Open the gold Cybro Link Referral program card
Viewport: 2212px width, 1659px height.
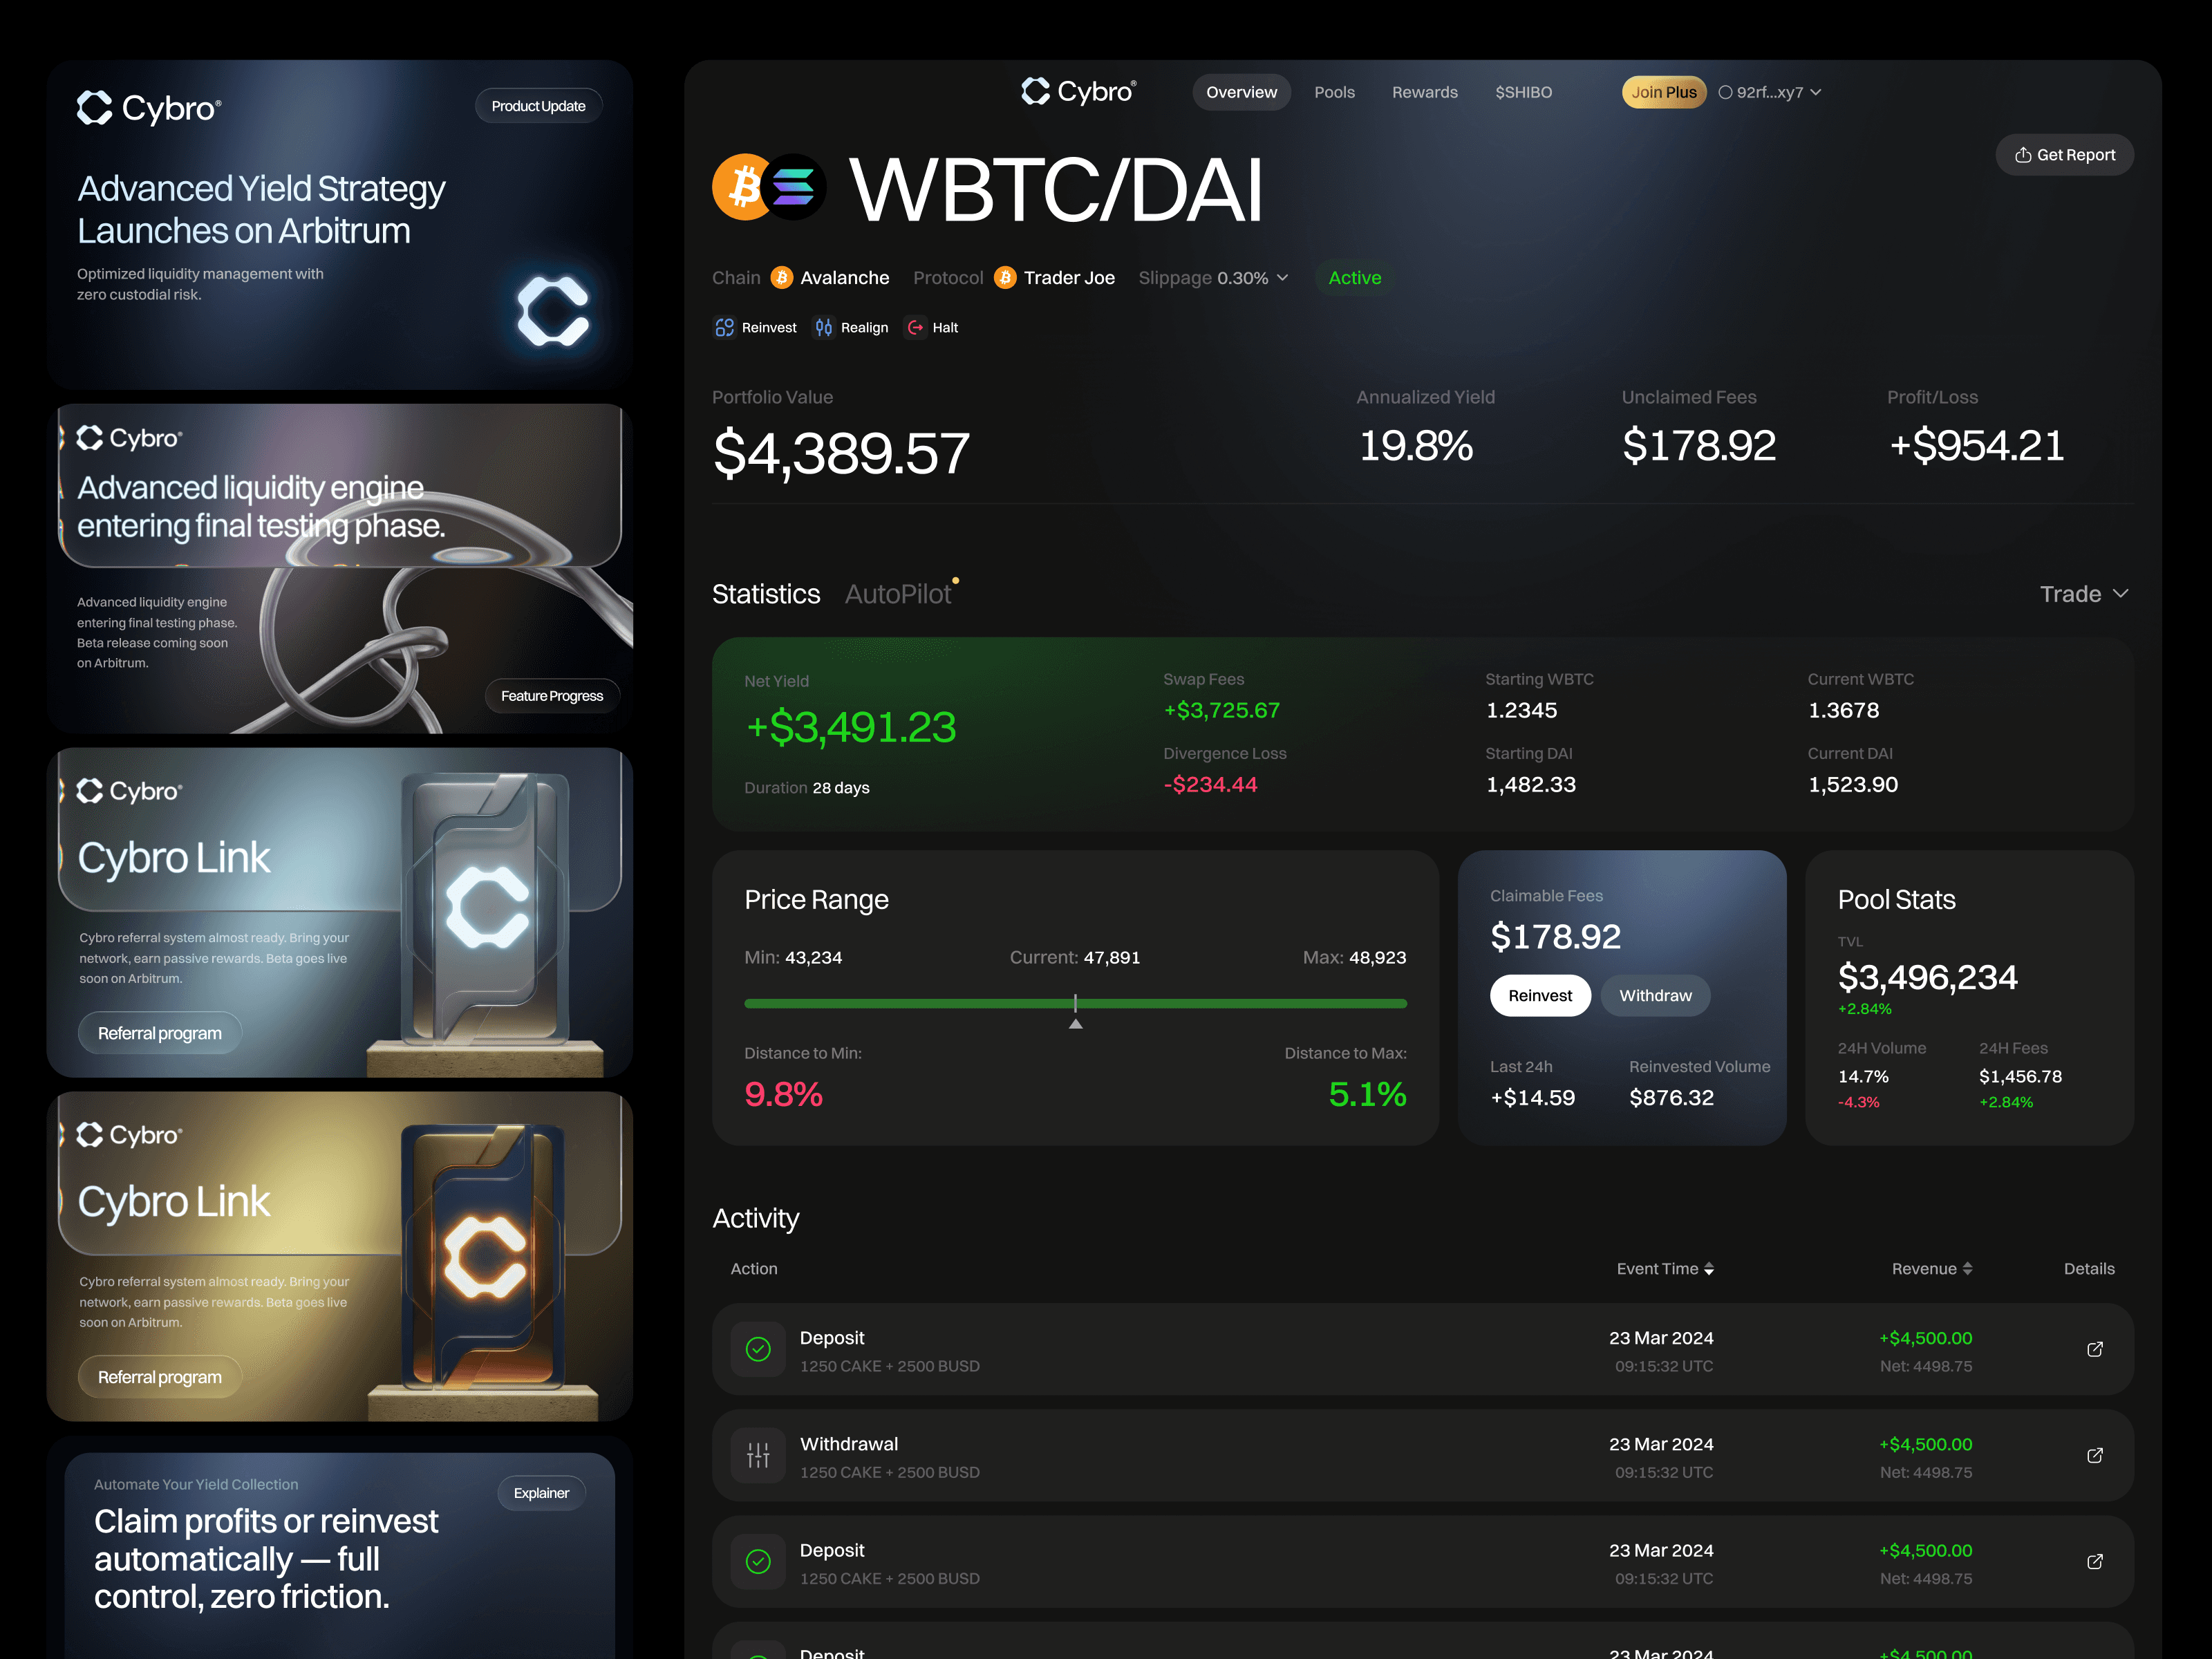point(160,1377)
